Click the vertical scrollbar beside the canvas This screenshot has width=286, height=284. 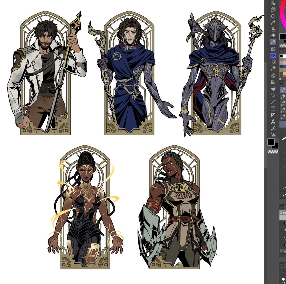pyautogui.click(x=265, y=115)
